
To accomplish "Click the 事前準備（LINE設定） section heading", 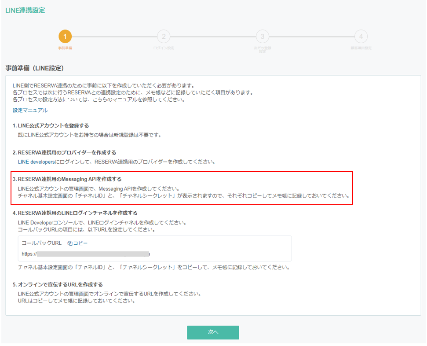I will [x=35, y=68].
